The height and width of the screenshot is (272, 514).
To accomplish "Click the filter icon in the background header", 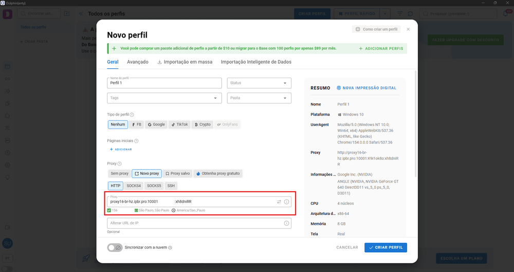I will [x=399, y=14].
